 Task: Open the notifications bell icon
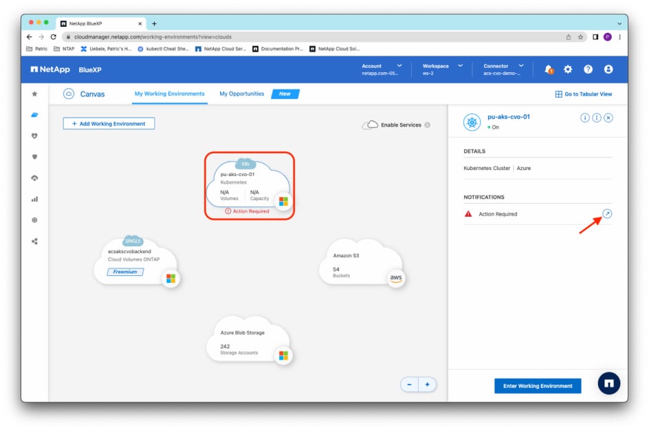tap(549, 69)
